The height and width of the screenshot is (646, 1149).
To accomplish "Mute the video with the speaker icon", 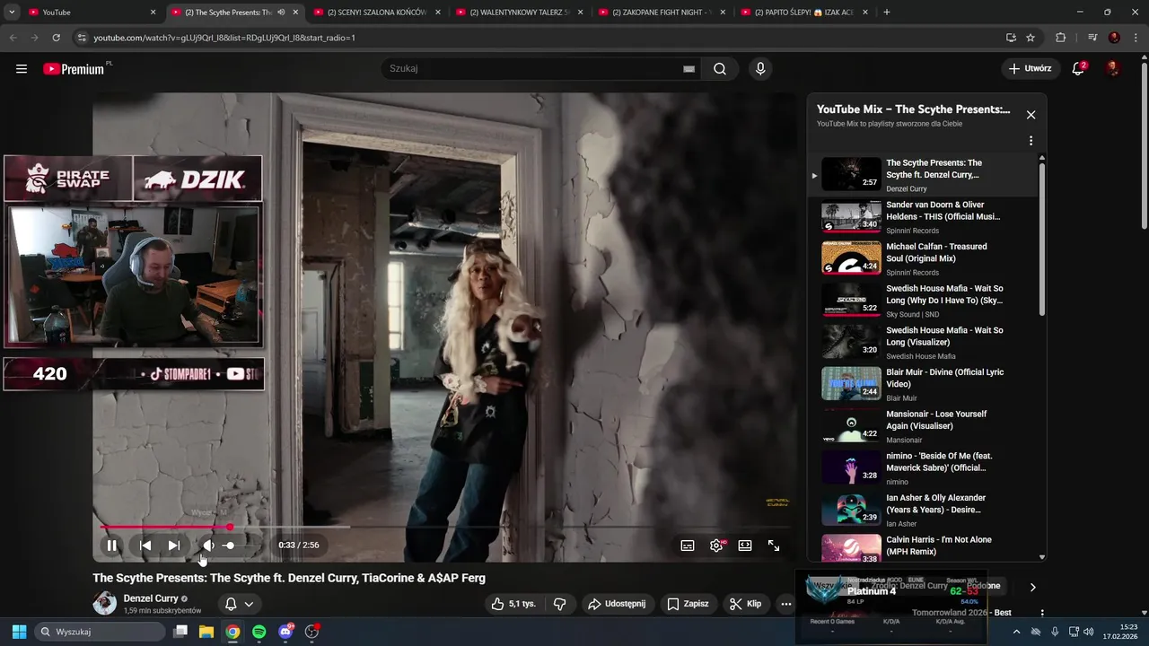I will pos(208,546).
